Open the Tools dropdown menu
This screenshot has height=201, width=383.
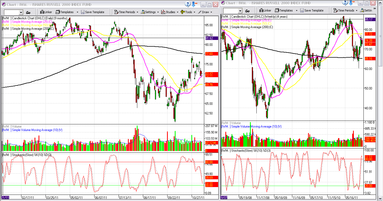point(188,12)
